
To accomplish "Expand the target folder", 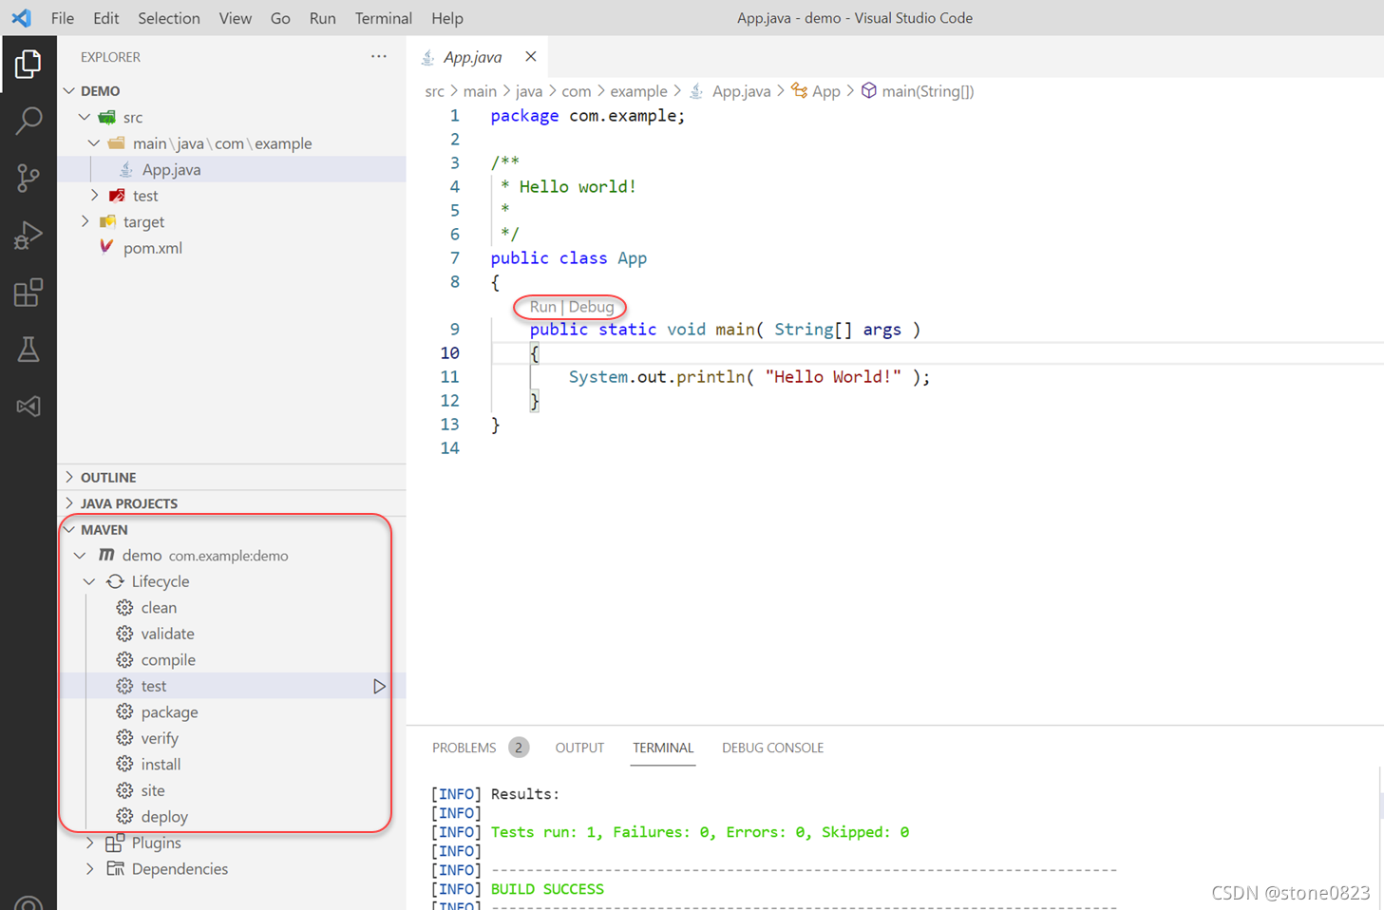I will pos(85,221).
